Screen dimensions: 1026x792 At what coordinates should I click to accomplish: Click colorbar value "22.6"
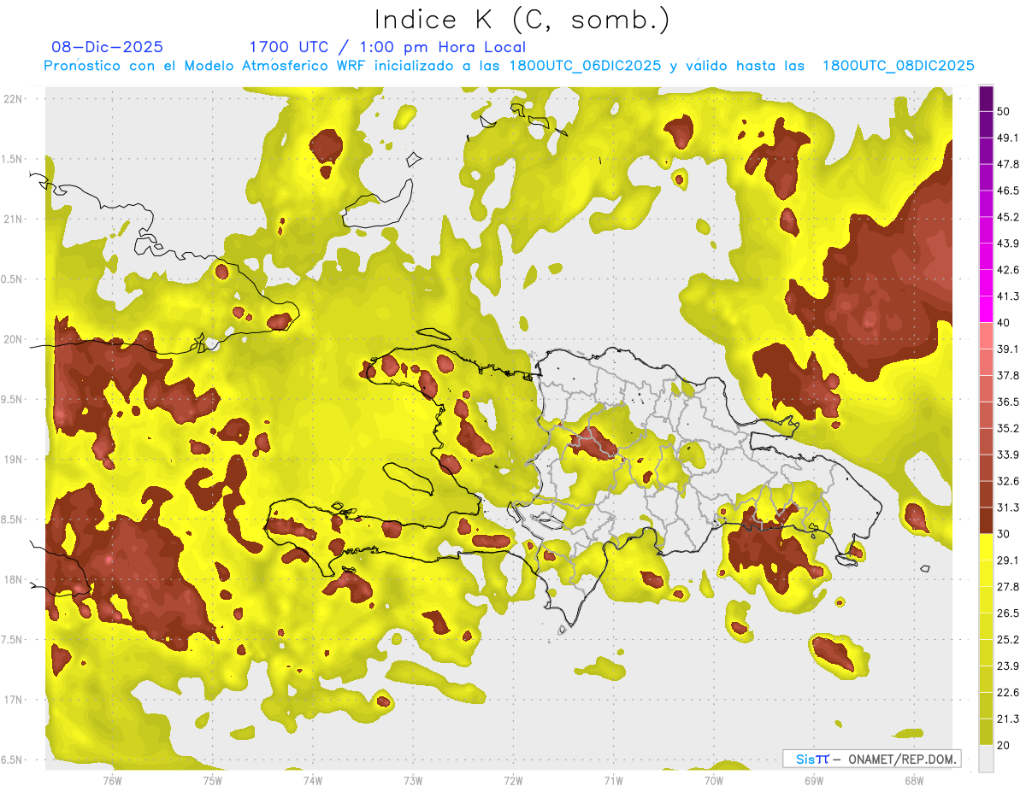pyautogui.click(x=1008, y=692)
